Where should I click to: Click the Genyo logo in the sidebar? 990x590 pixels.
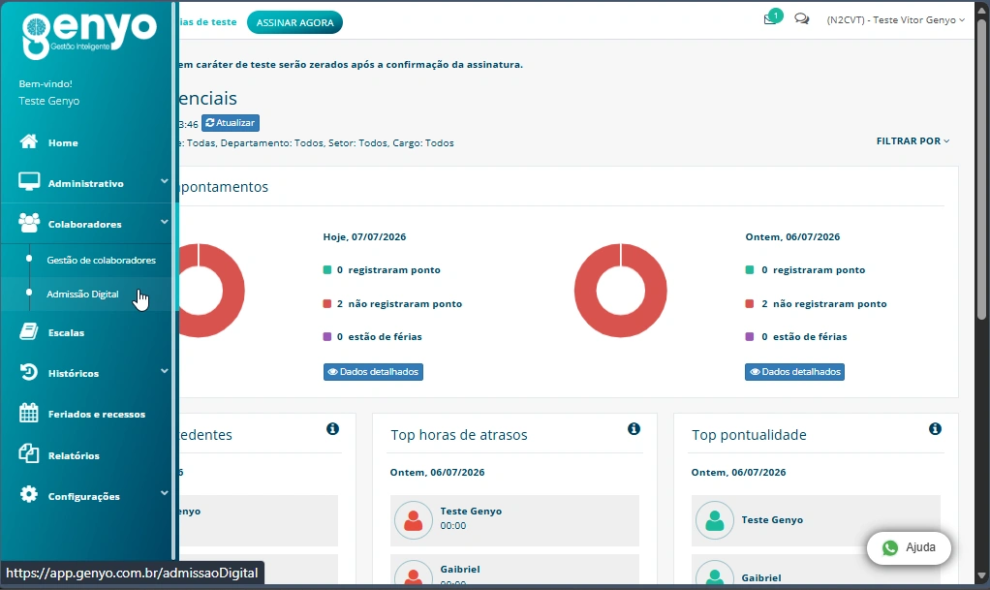click(x=88, y=35)
